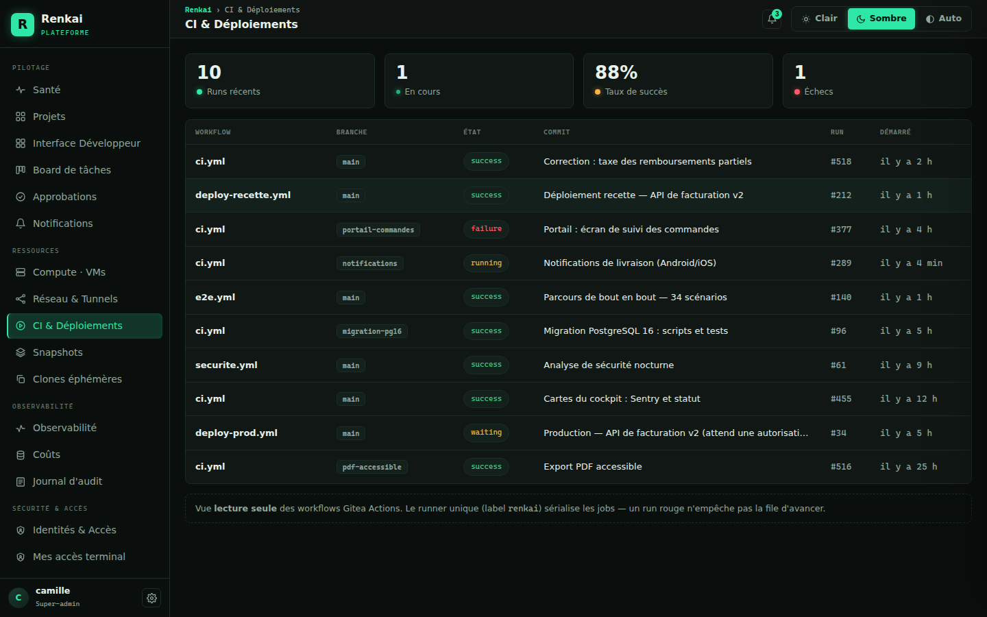Click the Réseau & Tunnels share icon
Screen dimensions: 987x617
click(21, 299)
